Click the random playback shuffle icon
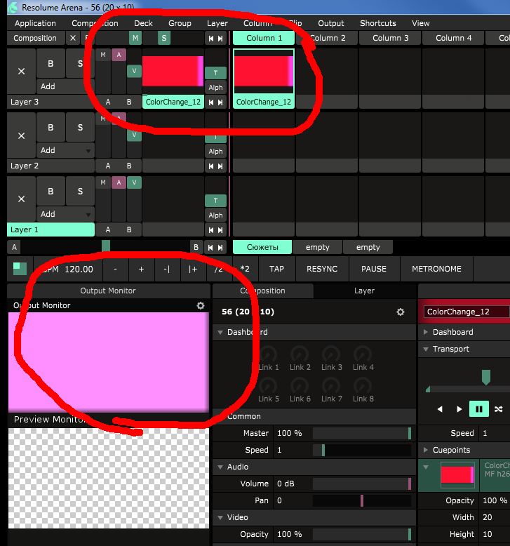This screenshot has height=546, width=510. [x=498, y=408]
